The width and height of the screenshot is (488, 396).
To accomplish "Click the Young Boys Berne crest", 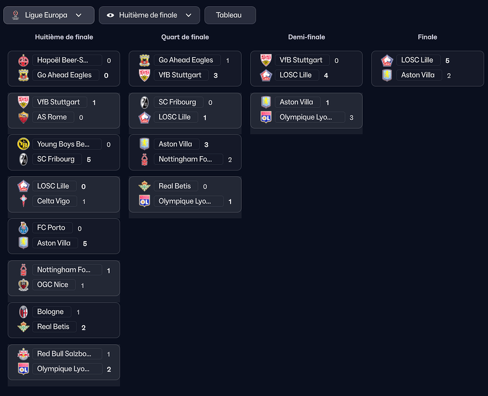I will (x=23, y=144).
